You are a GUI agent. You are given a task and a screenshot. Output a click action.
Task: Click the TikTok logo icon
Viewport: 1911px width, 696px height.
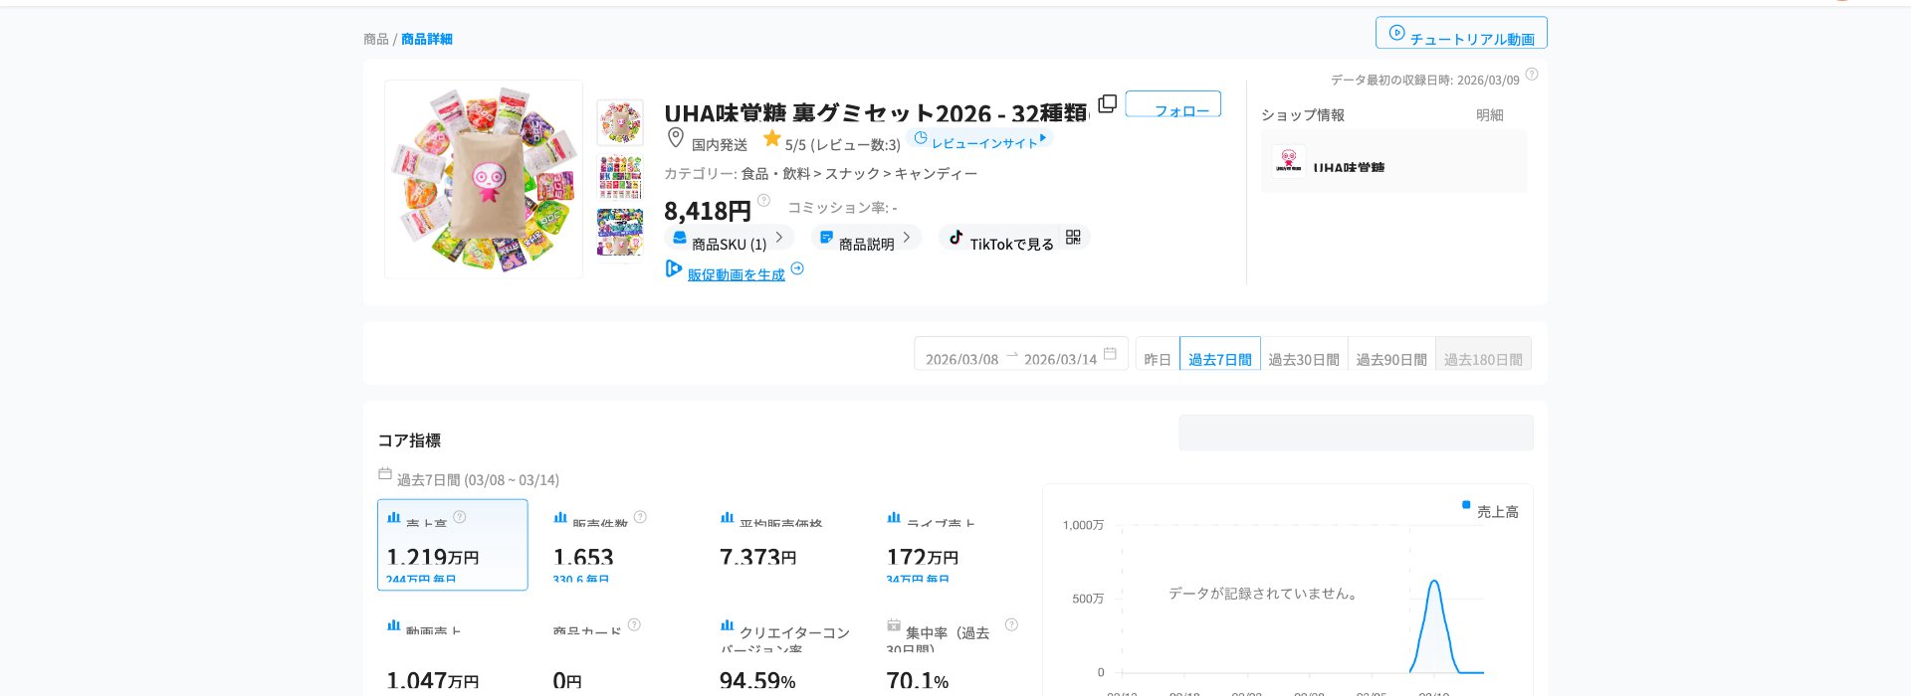(x=955, y=238)
